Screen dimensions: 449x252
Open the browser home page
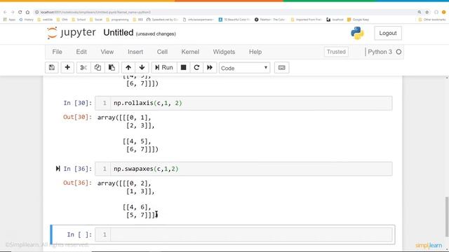tap(27, 13)
